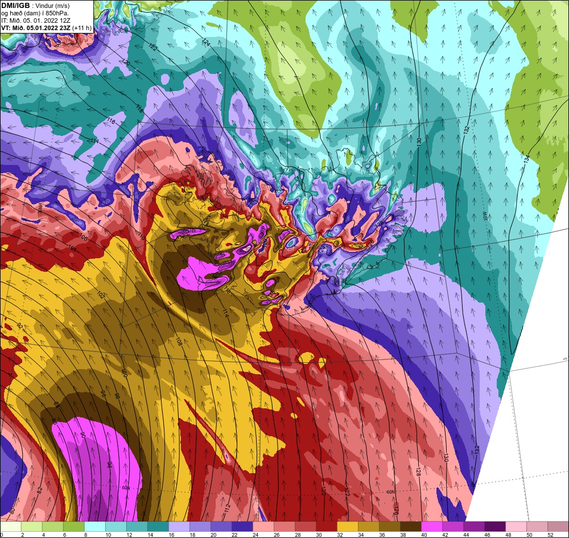The width and height of the screenshot is (569, 538).
Task: Click the 'DMI/IGB : Vindur (m/s)' title text
Action: 35,6
